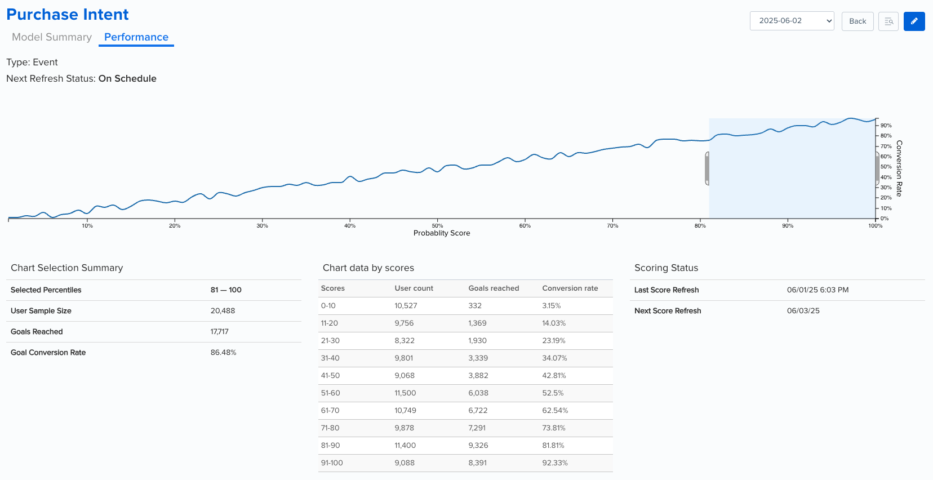Screen dimensions: 933x480
Task: Click the Goals reached column header
Action: click(x=494, y=288)
